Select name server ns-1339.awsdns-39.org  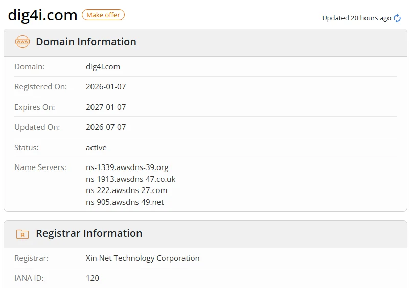click(x=127, y=167)
